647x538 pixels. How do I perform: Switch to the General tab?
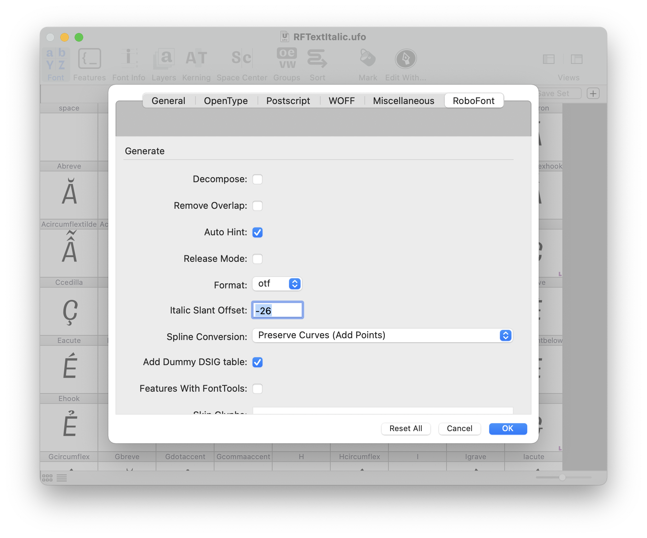click(169, 101)
